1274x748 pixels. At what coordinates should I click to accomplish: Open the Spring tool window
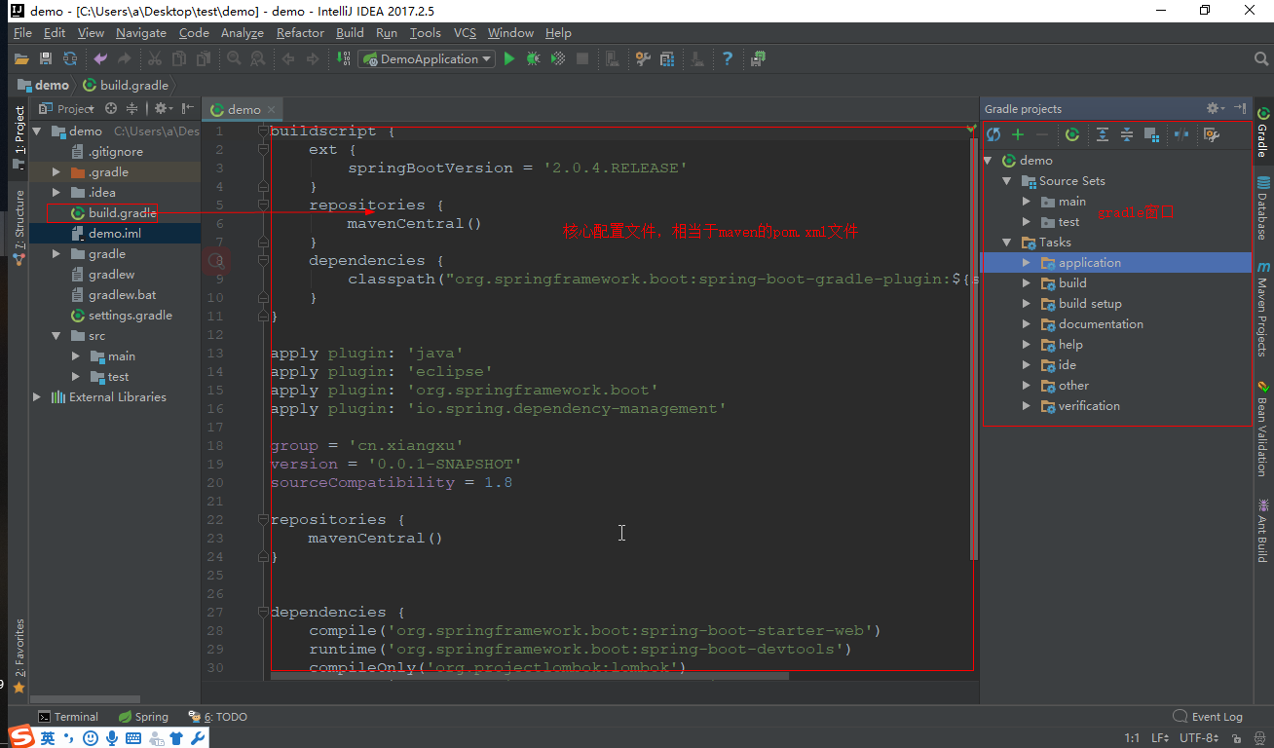click(x=143, y=717)
